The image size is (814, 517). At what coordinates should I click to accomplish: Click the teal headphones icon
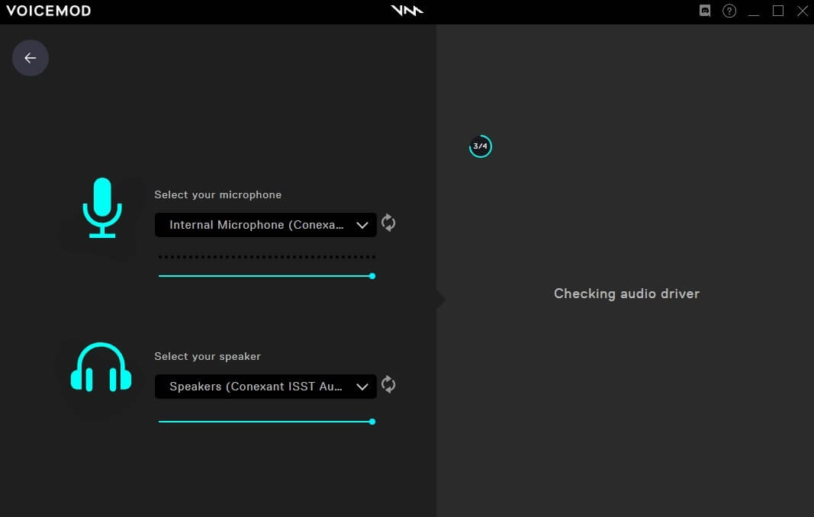coord(103,366)
